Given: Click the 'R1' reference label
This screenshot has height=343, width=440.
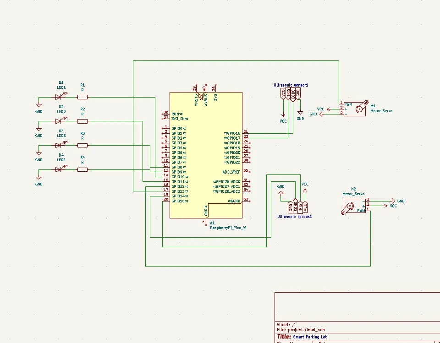Looking at the screenshot, I should (82, 85).
